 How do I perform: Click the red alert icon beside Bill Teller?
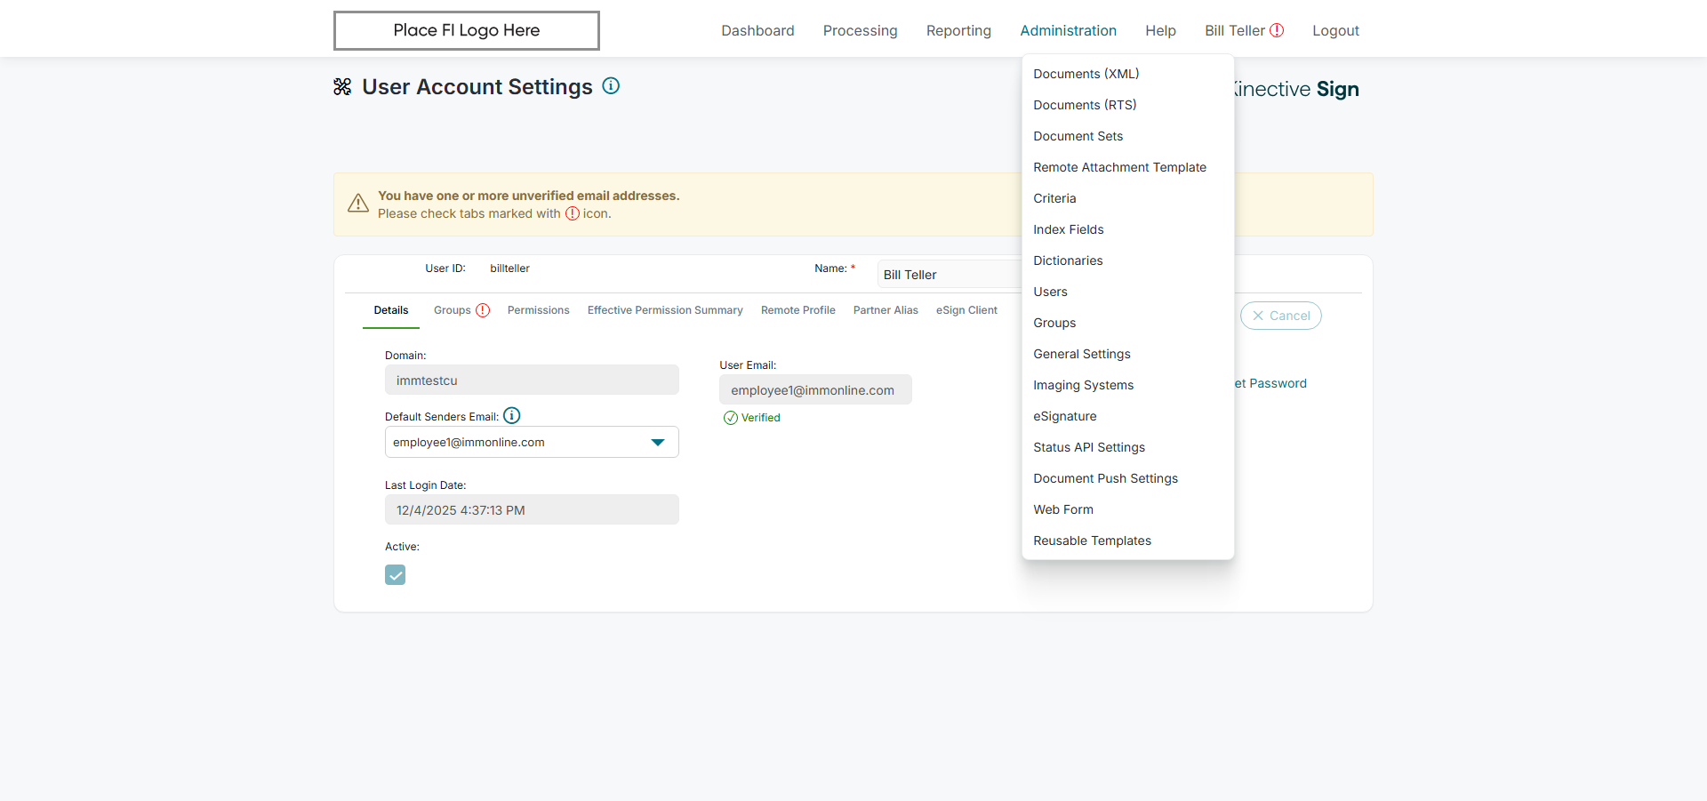1277,30
